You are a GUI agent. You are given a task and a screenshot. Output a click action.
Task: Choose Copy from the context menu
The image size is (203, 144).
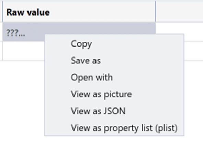pos(81,44)
